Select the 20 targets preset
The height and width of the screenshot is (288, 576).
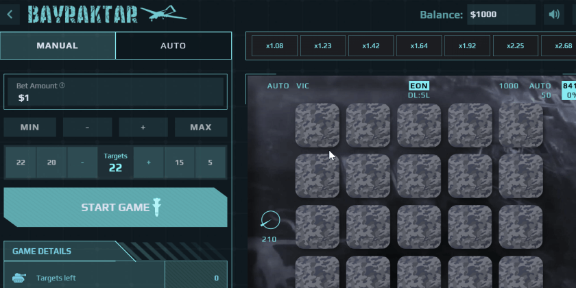click(51, 163)
